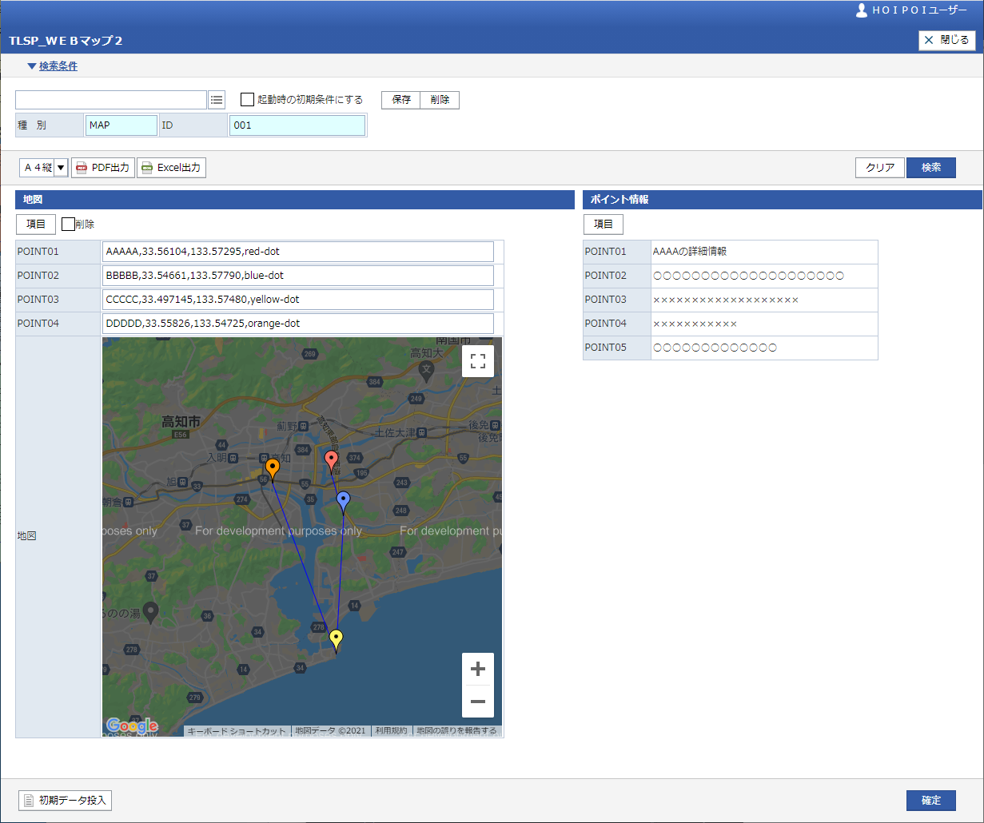
Task: Click the yellow map marker pin
Action: [337, 641]
